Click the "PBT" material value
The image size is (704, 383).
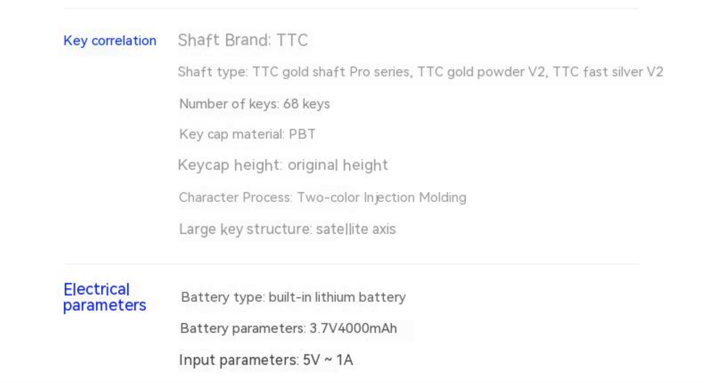302,134
